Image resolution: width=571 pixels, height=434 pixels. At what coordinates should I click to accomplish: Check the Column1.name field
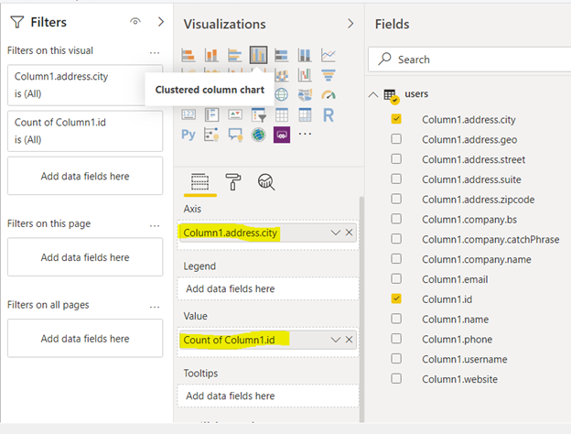coord(396,319)
